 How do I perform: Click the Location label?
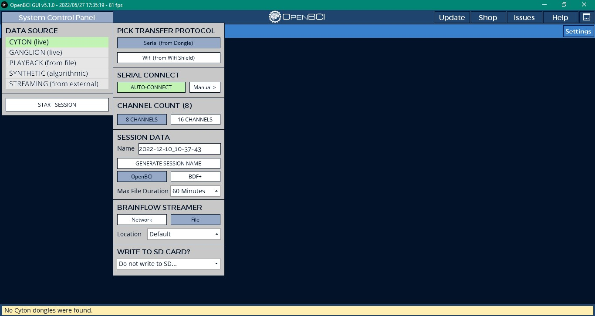coord(129,234)
